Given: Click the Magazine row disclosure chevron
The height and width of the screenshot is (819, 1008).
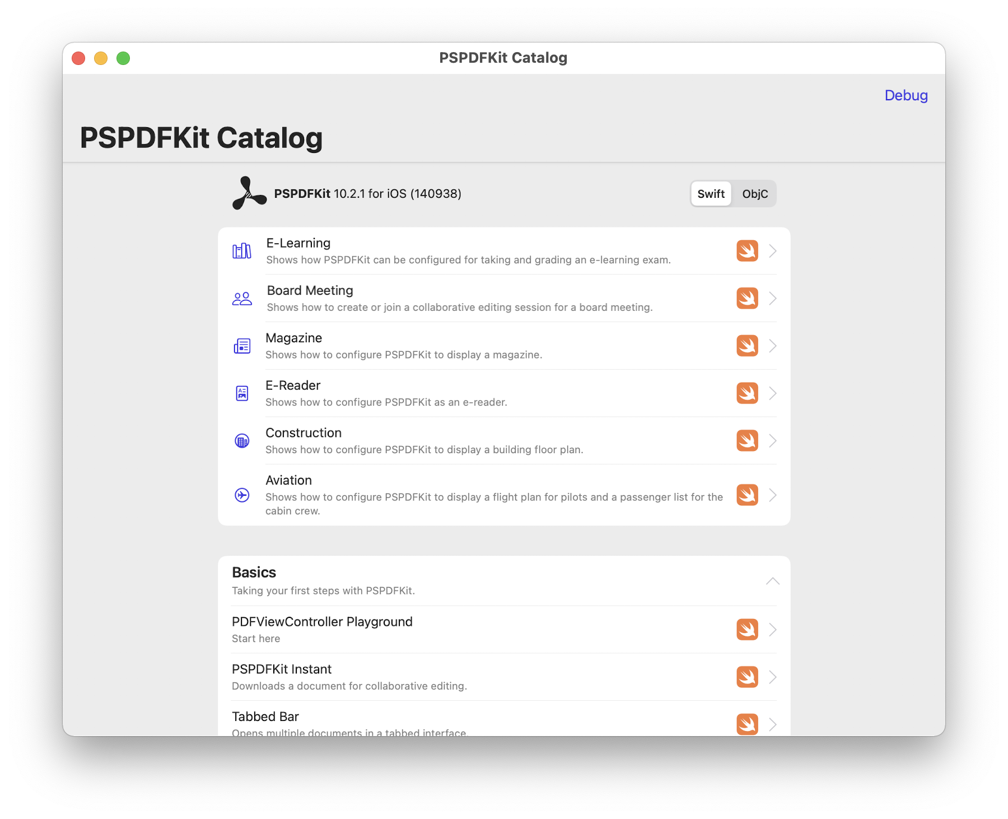Looking at the screenshot, I should (x=773, y=346).
